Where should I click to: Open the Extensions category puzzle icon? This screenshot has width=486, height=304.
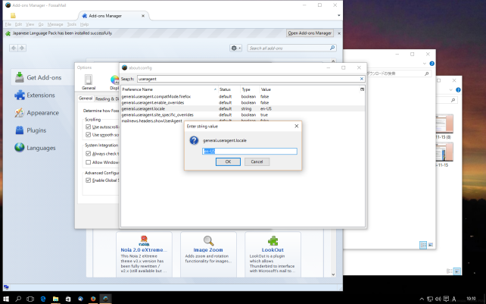pyautogui.click(x=20, y=95)
